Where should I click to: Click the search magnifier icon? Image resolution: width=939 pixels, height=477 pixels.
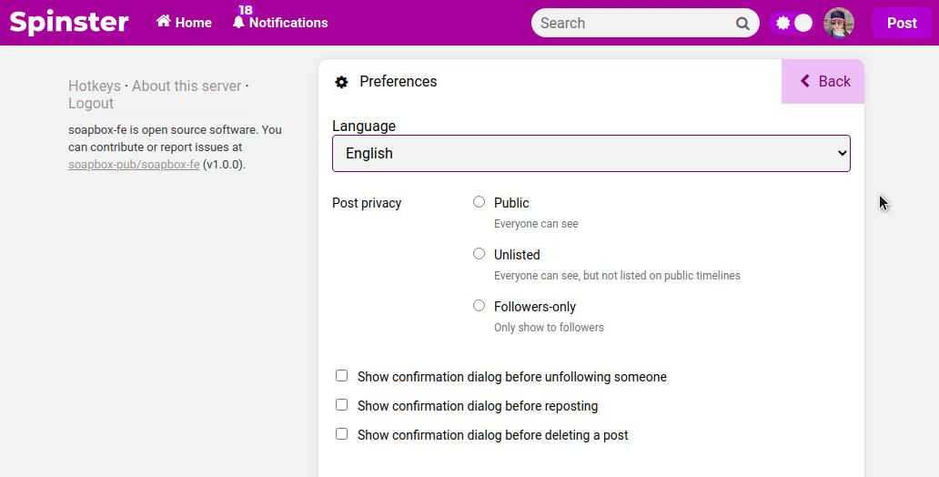click(x=742, y=24)
